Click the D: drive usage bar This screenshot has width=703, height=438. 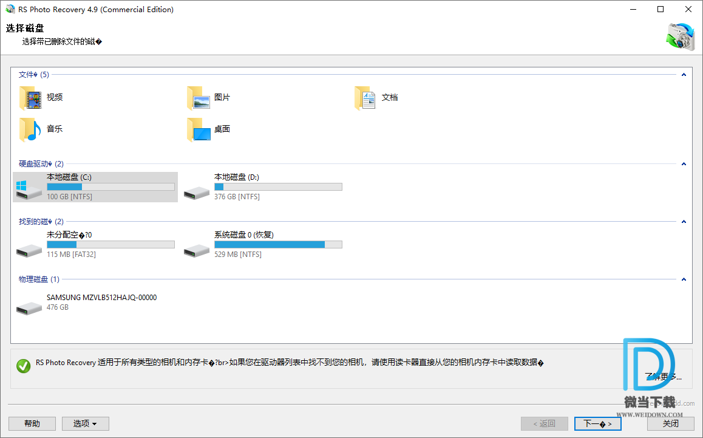(x=278, y=186)
